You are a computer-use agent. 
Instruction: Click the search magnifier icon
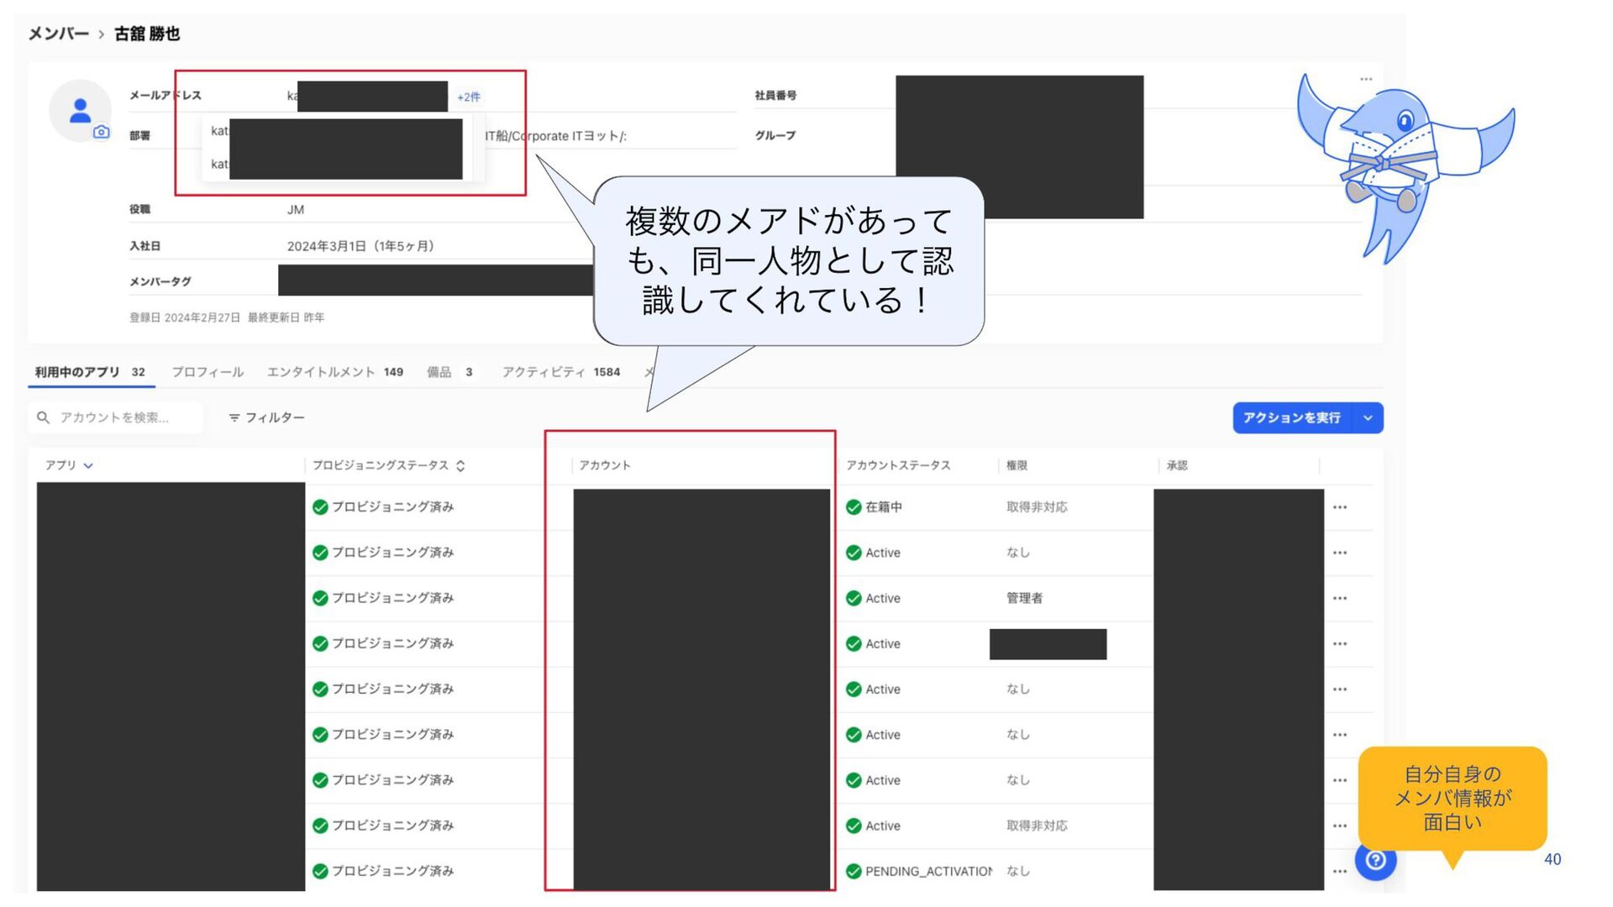pyautogui.click(x=44, y=417)
